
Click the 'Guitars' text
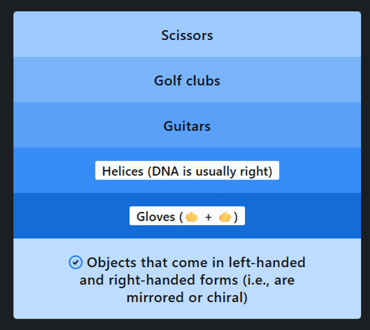[x=187, y=126]
